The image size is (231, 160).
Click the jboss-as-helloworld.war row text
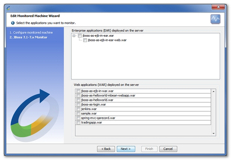coord(97,100)
